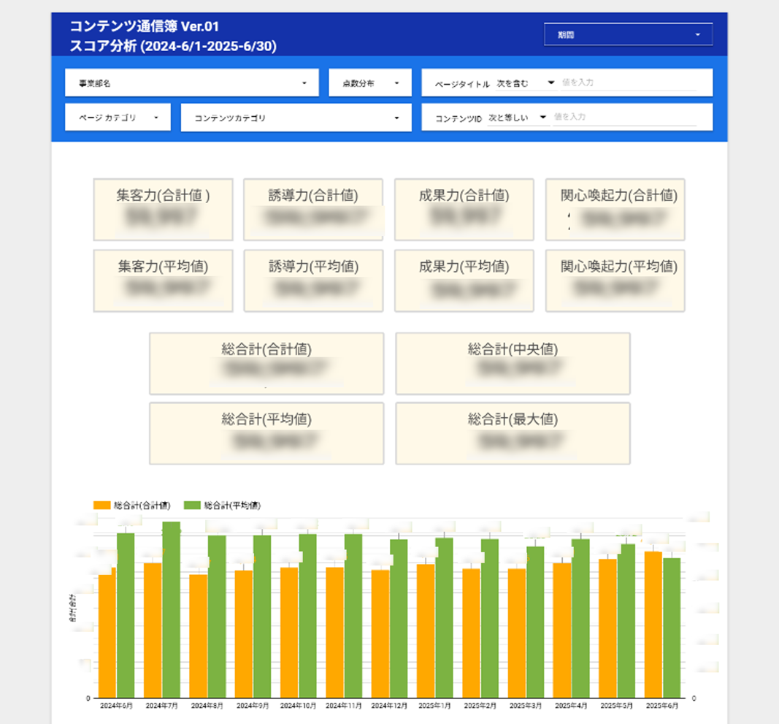Open the 点数分布 filter dropdown
The height and width of the screenshot is (724, 779).
[370, 83]
